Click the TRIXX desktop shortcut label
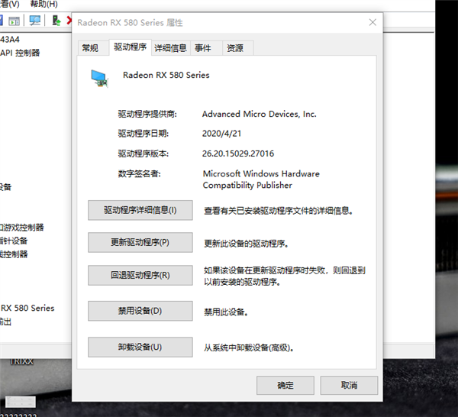The image size is (458, 417). click(x=21, y=362)
